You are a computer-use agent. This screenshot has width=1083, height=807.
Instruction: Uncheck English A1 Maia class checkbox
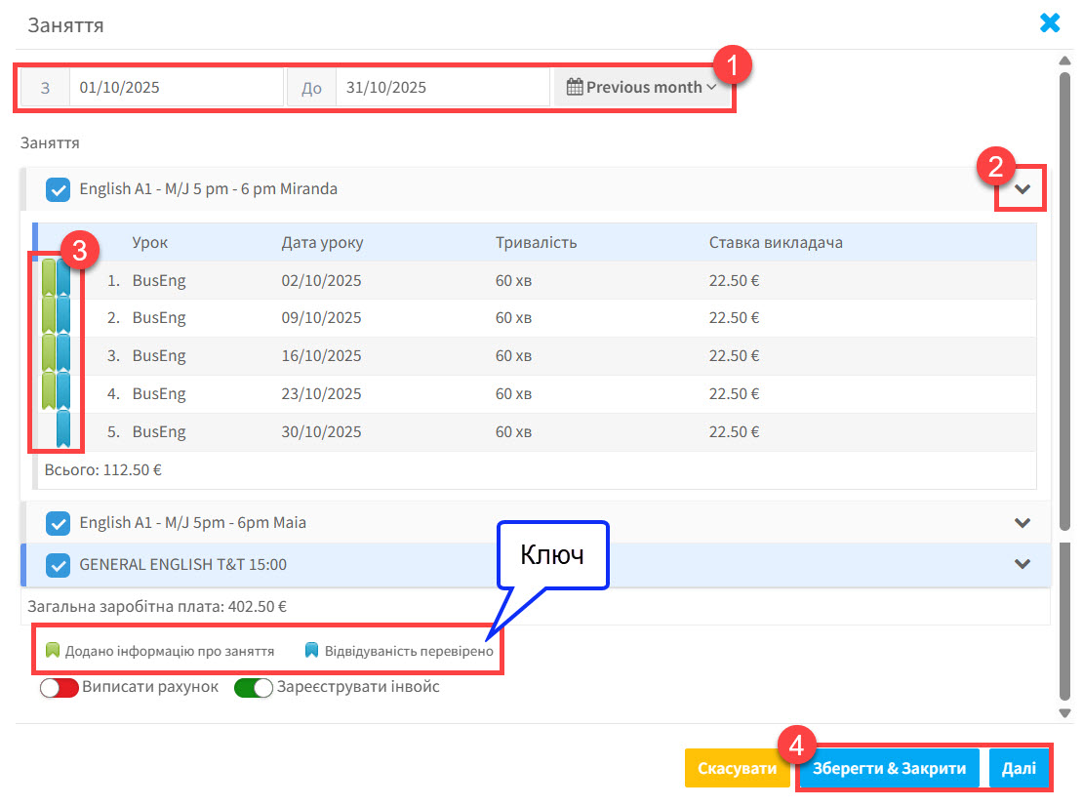point(59,523)
